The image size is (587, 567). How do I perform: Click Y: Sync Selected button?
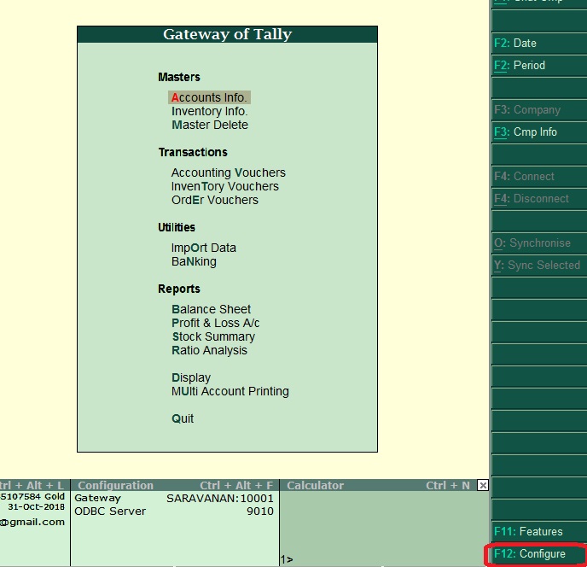click(539, 266)
